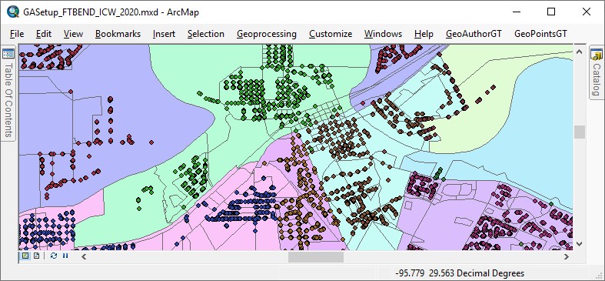
Task: Click the map's scroll down arrow
Action: pos(579,243)
